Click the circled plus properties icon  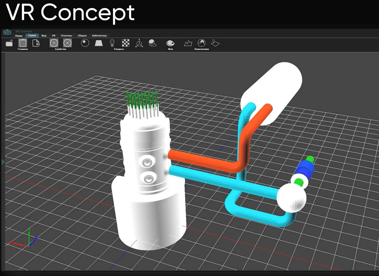tap(54, 43)
